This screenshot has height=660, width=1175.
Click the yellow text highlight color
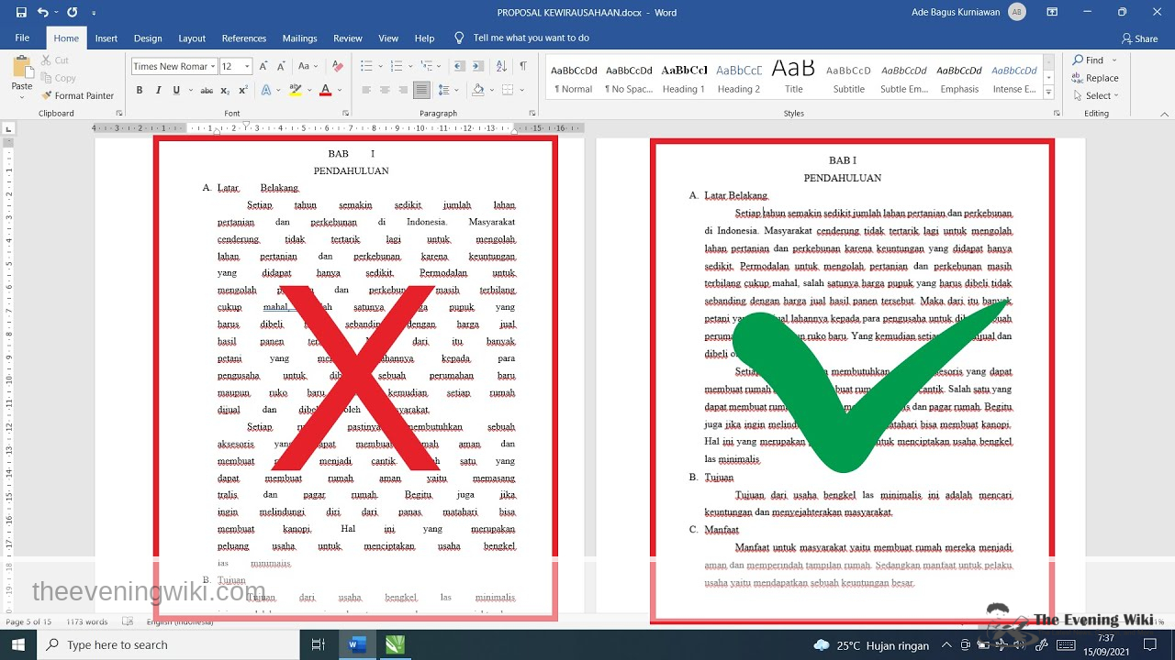point(295,90)
